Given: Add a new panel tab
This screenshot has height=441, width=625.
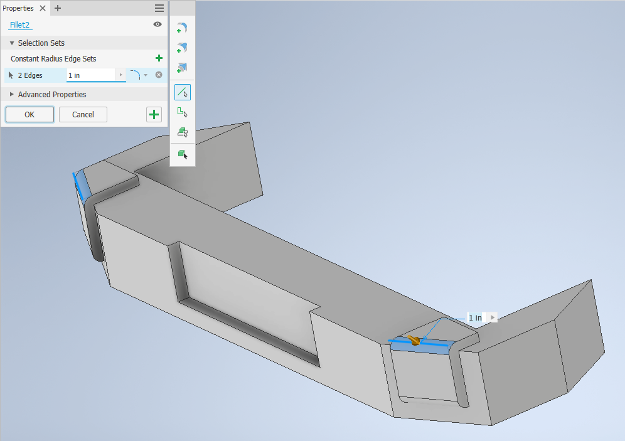Looking at the screenshot, I should coord(58,8).
